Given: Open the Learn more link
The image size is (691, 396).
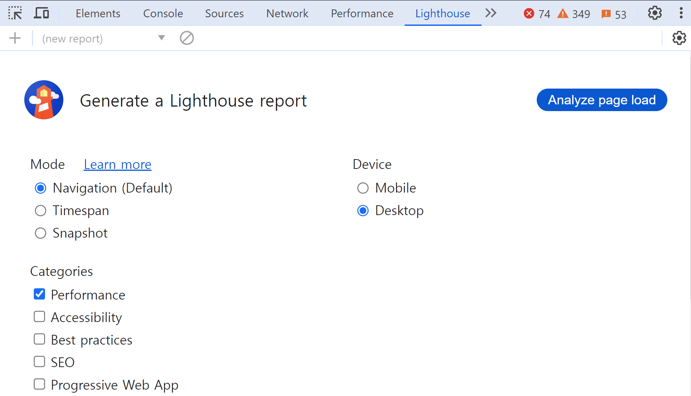Looking at the screenshot, I should pyautogui.click(x=117, y=164).
